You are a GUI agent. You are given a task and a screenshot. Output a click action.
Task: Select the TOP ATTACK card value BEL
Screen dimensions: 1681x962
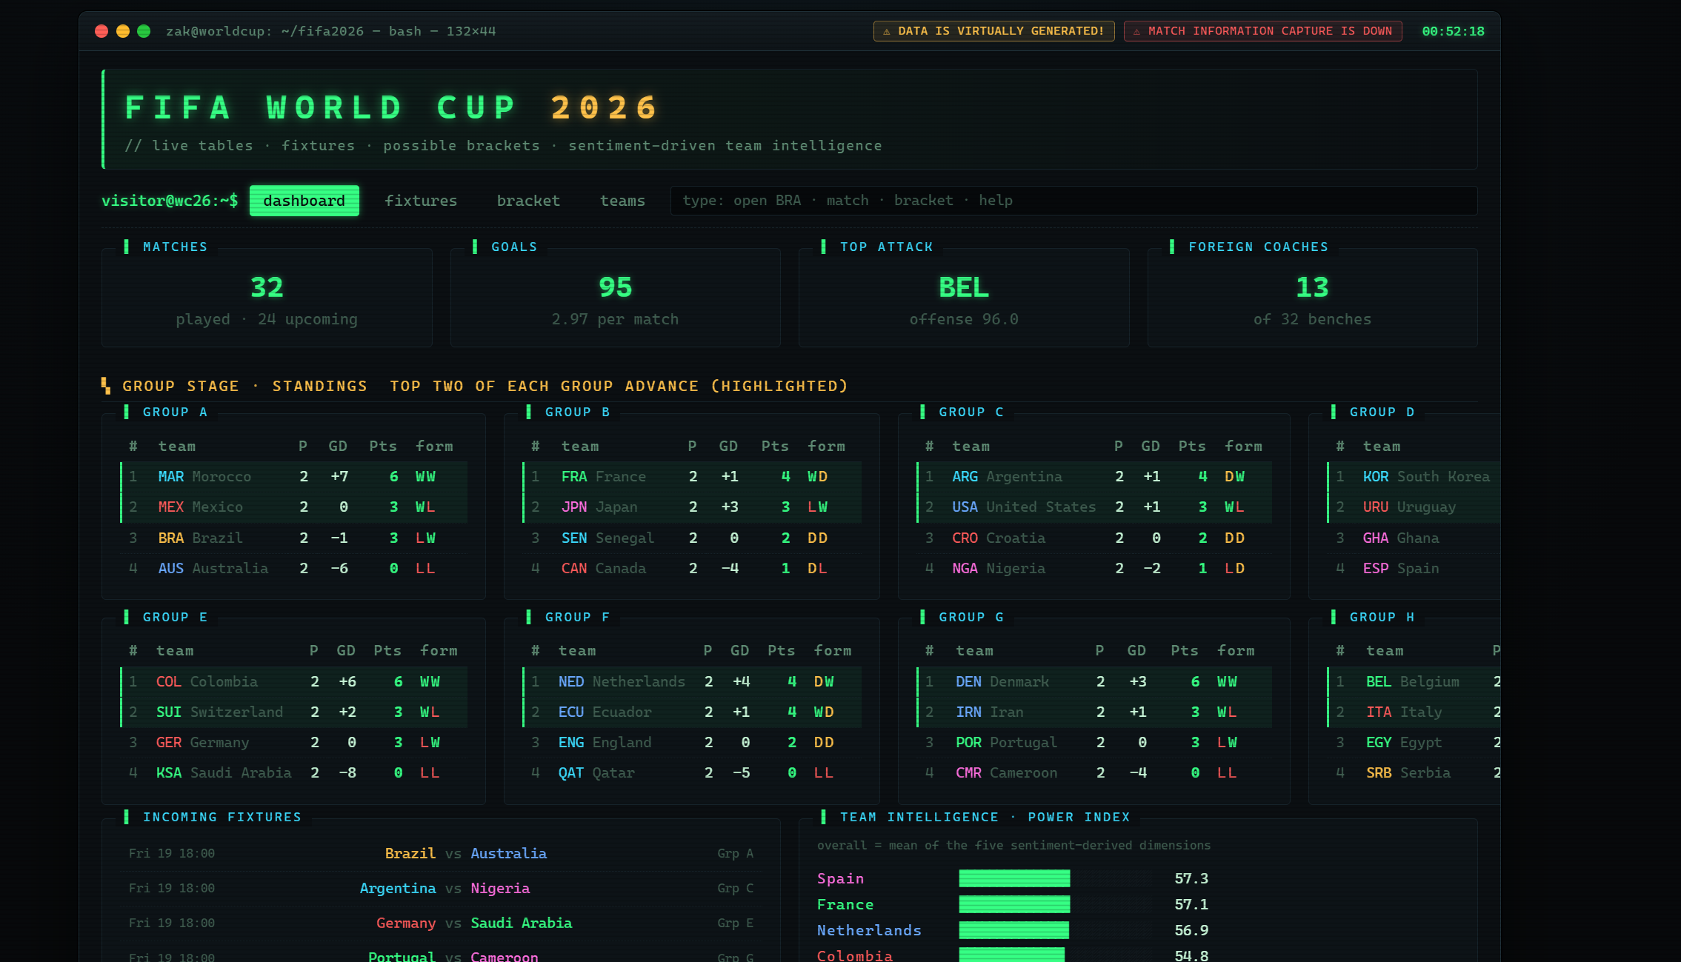click(x=963, y=287)
